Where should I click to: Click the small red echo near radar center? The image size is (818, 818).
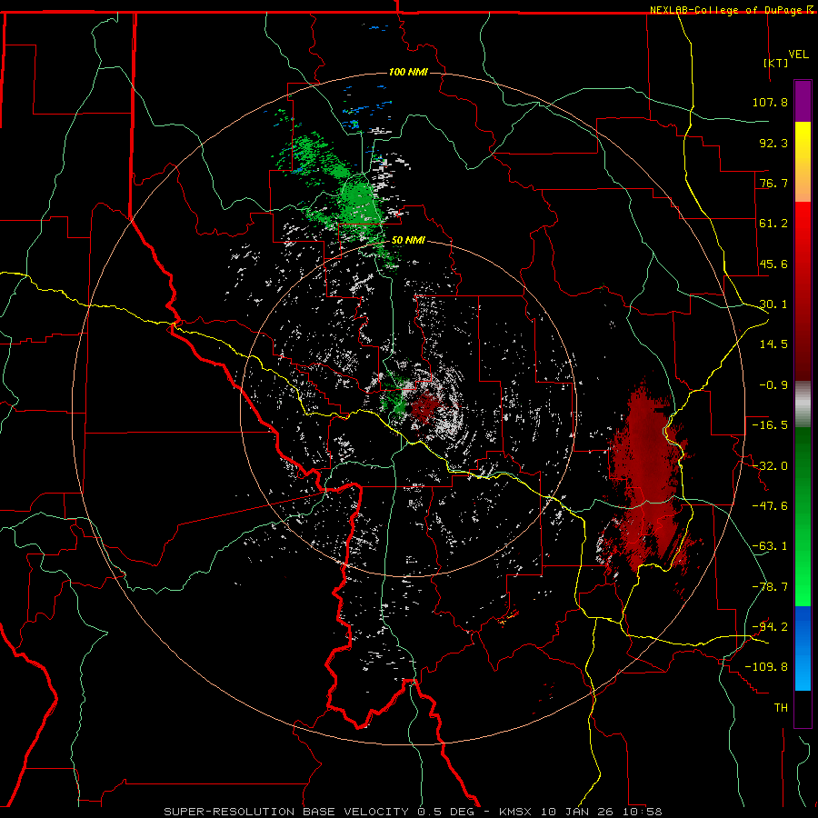coord(425,406)
